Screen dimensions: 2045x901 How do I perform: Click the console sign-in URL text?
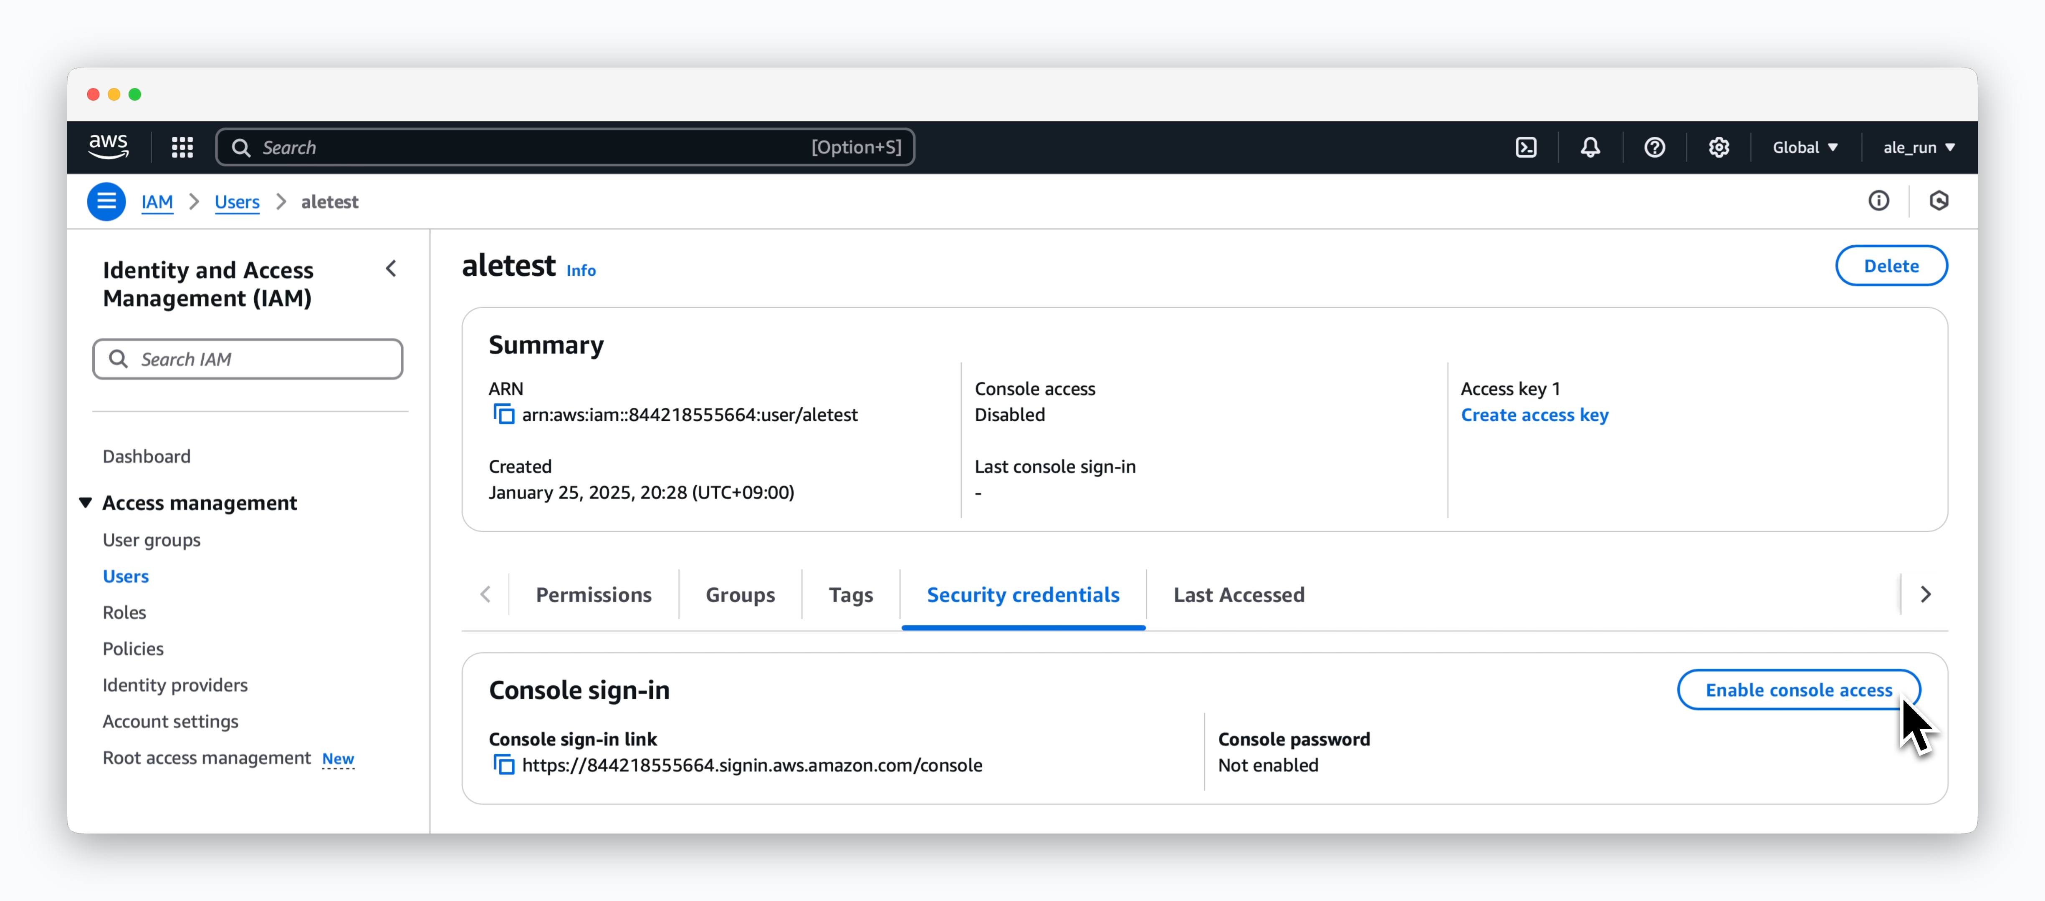752,765
